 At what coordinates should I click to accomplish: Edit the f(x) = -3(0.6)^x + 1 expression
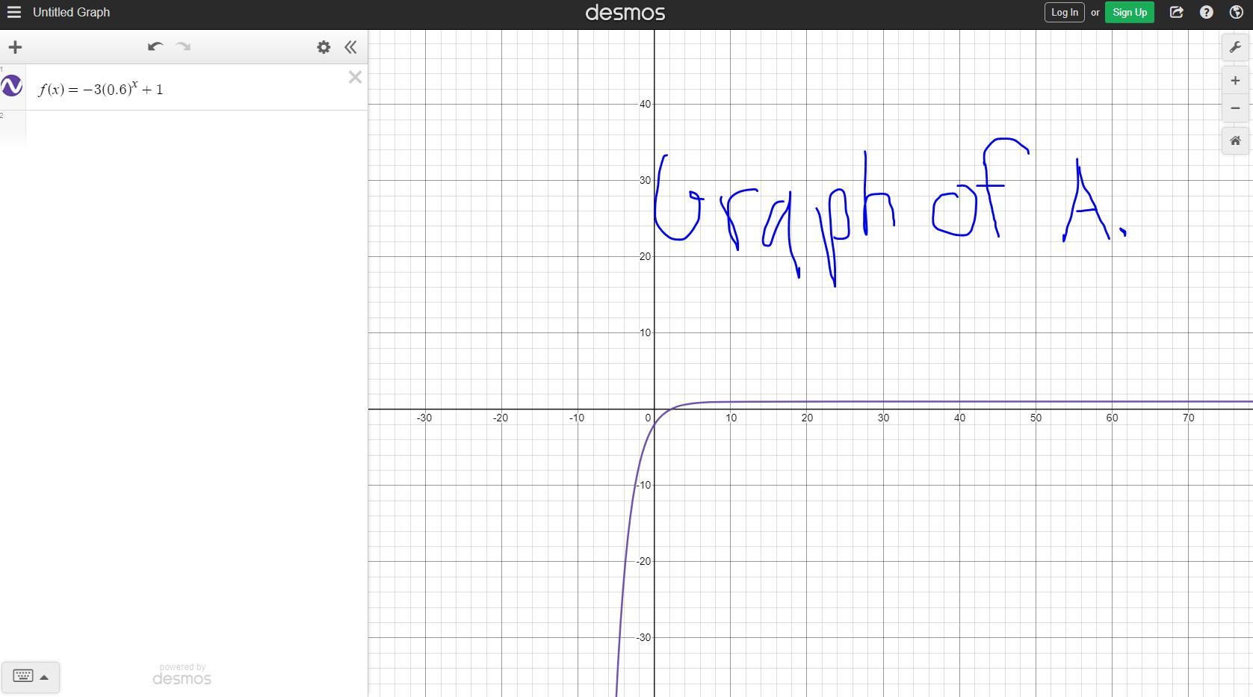pyautogui.click(x=101, y=89)
